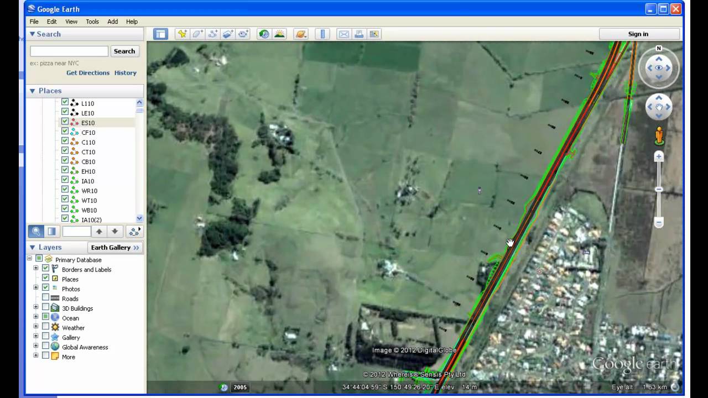This screenshot has width=708, height=398.
Task: Open the Edit menu
Action: (51, 22)
